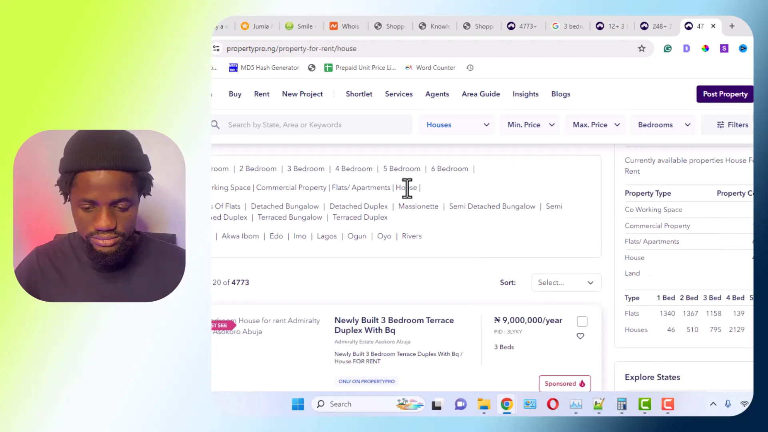Tick the compare checkbox on the listing
The height and width of the screenshot is (432, 768).
pyautogui.click(x=582, y=321)
